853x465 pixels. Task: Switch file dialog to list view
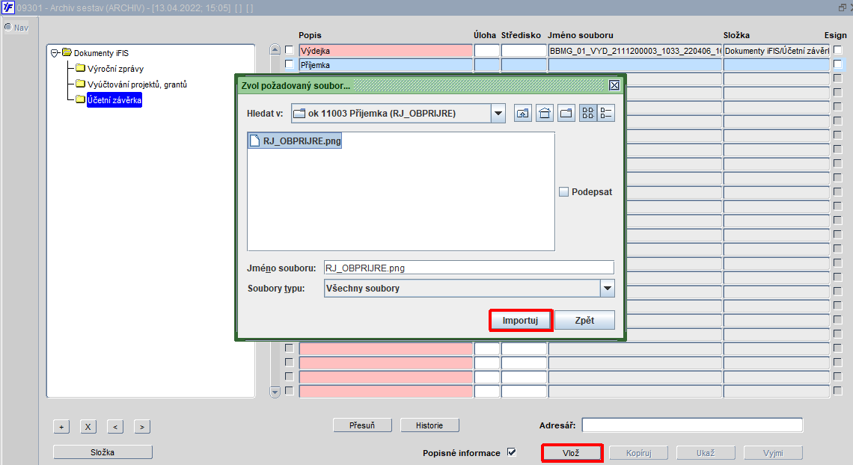(588, 113)
